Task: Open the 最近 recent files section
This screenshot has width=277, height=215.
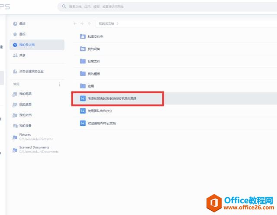Action: (x=19, y=23)
